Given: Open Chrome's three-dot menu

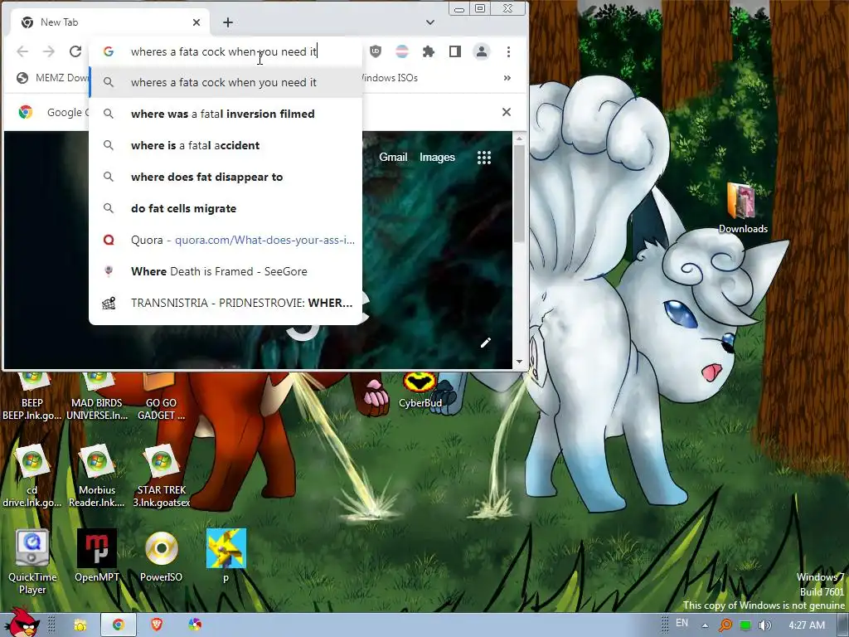Looking at the screenshot, I should (508, 51).
